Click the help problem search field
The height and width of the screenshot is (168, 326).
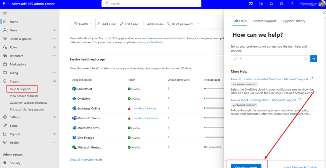coord(270,59)
